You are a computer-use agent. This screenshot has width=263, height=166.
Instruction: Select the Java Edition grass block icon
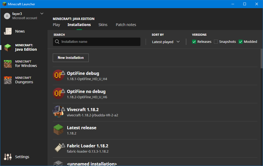click(8, 48)
